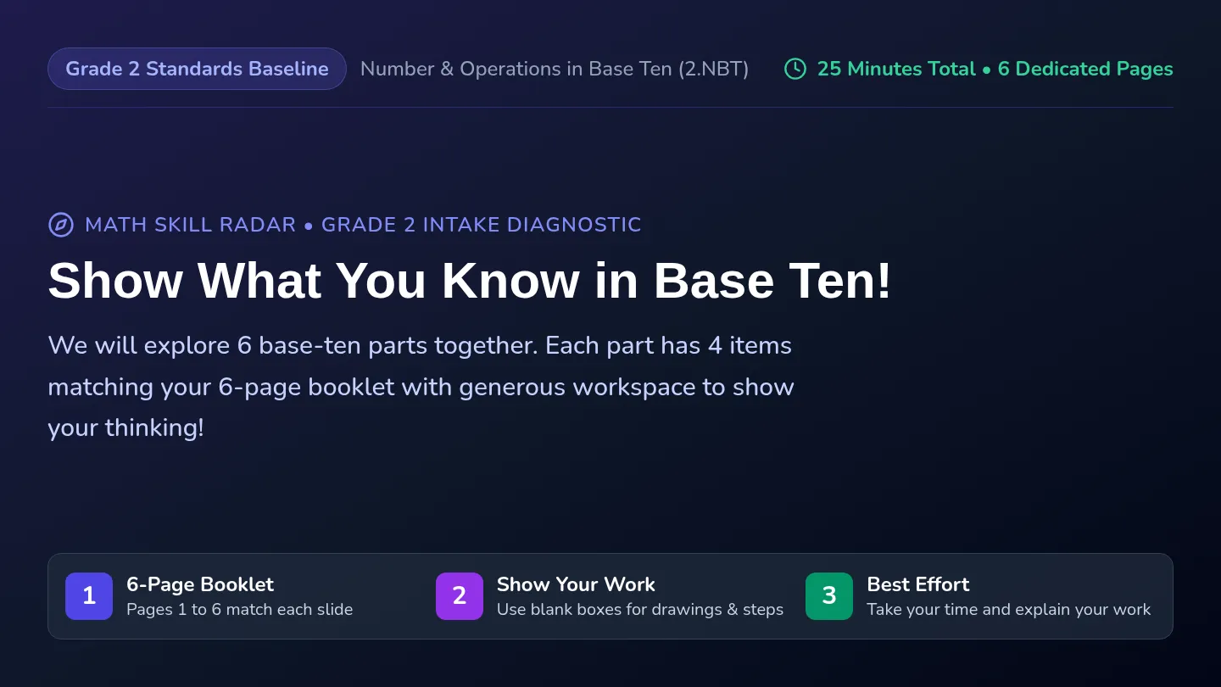
Task: Click the paragraph starting 'We will explore 6 base-ten parts'
Action: point(421,387)
